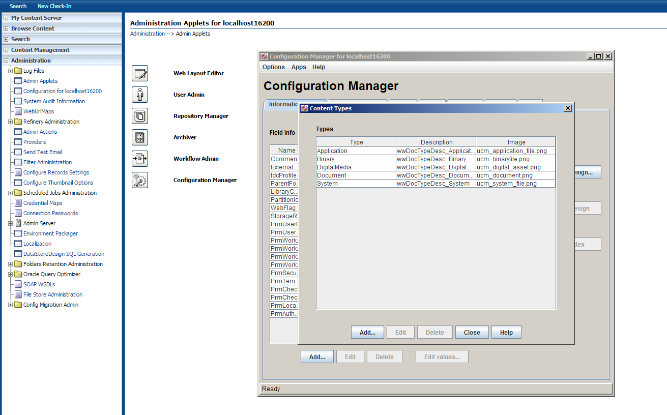Open Configuration for localhost16200 link
This screenshot has width=667, height=415.
tap(63, 91)
